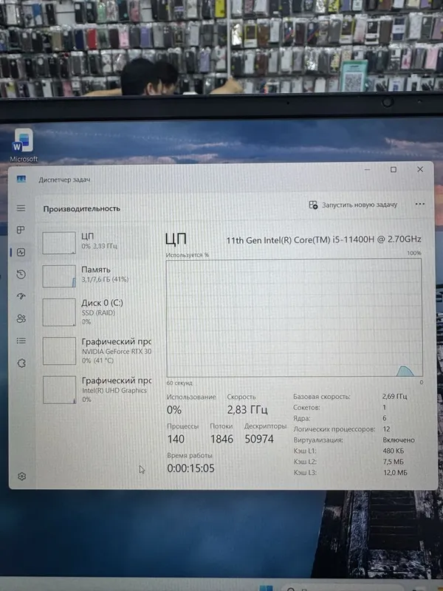The height and width of the screenshot is (591, 443).
Task: Maximize the Task Manager window
Action: [394, 170]
